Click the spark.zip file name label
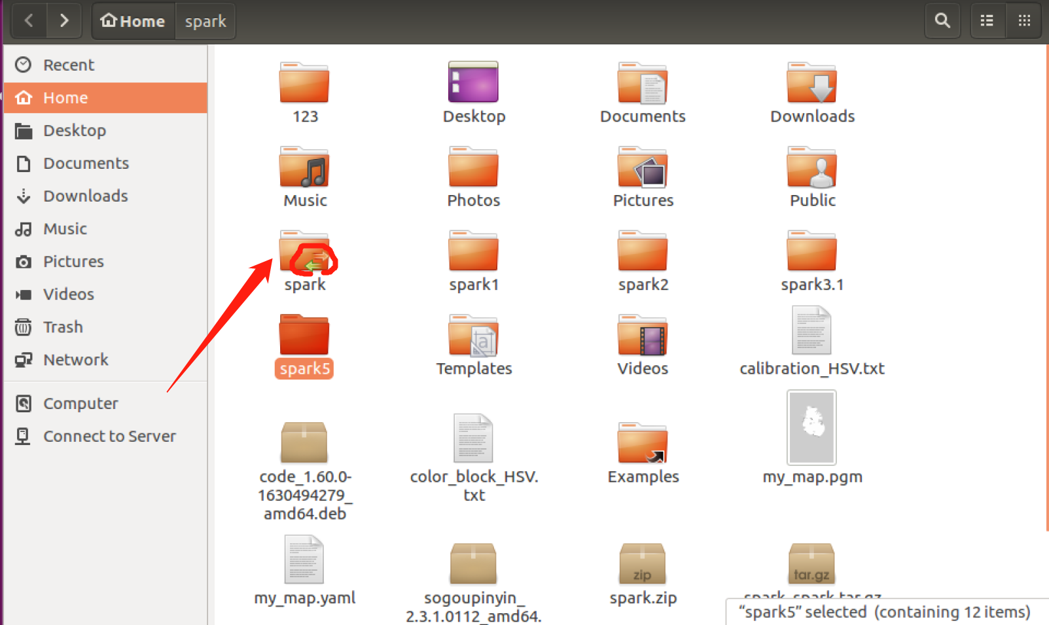Screen dimensions: 1049x625 tap(643, 598)
